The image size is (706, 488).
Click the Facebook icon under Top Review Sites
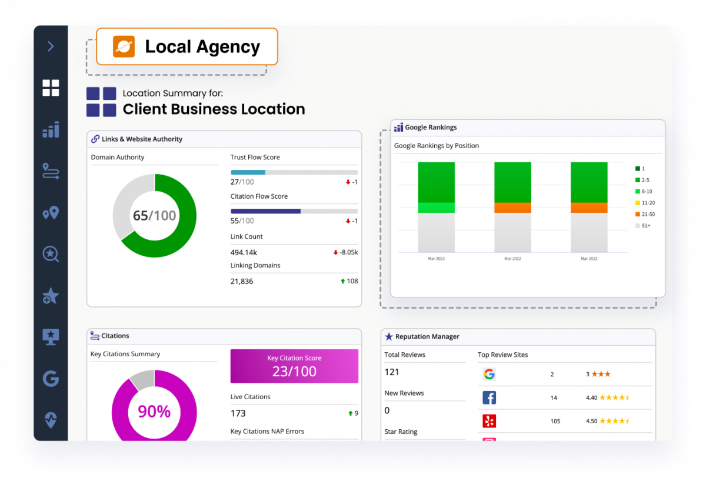(x=489, y=397)
